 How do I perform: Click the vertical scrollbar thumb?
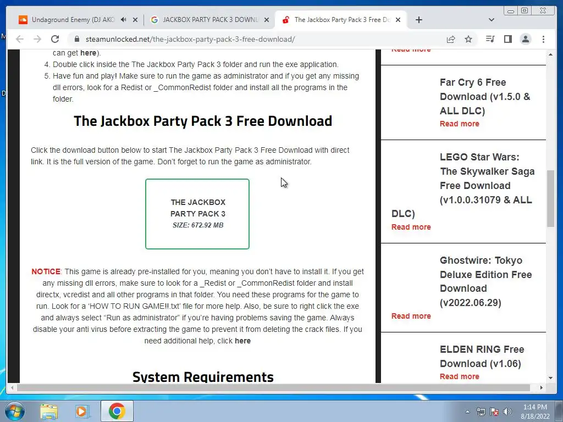(x=551, y=198)
